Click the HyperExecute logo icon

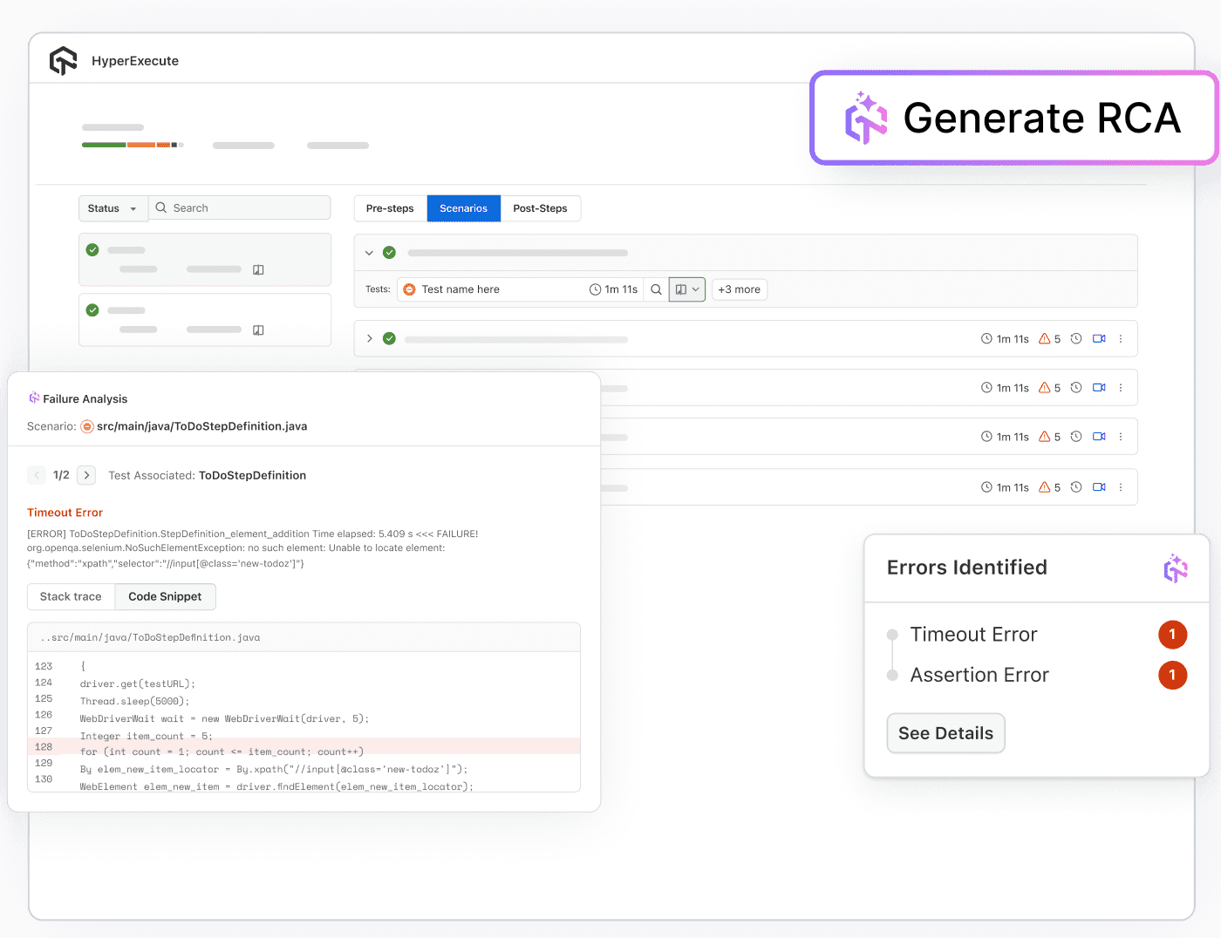tap(64, 61)
